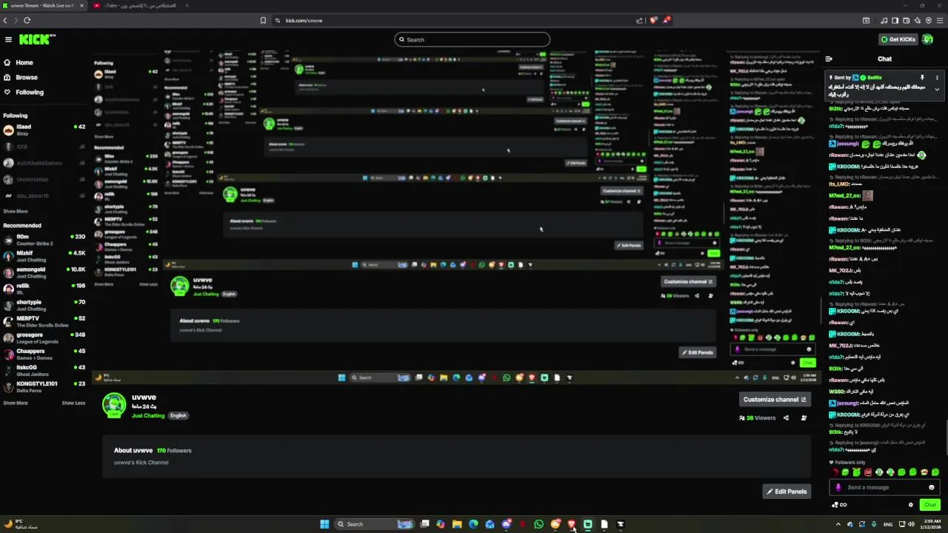Click the user icon next to share
This screenshot has height=533, width=948.
(804, 418)
